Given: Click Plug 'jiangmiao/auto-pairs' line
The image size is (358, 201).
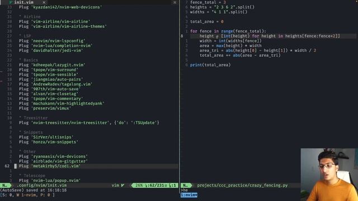Looking at the screenshot, I should [x=51, y=79].
